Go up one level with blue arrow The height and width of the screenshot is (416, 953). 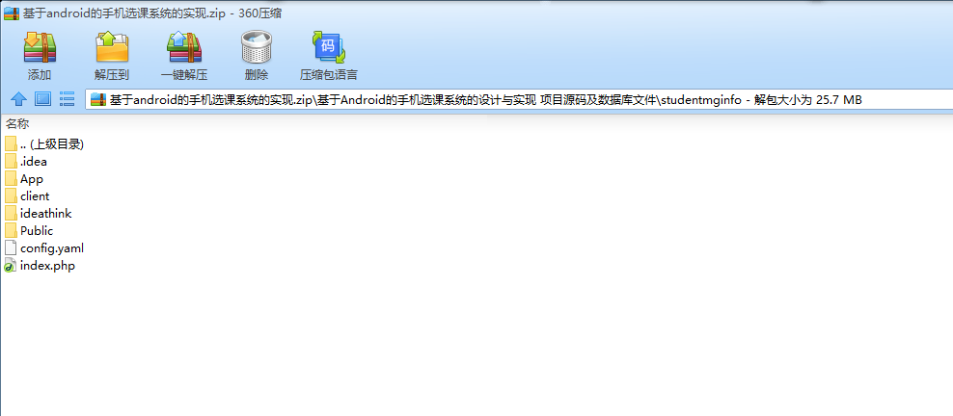click(x=19, y=99)
